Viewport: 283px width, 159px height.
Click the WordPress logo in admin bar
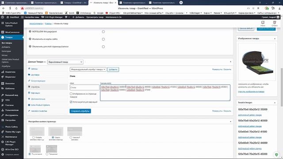click(x=3, y=17)
